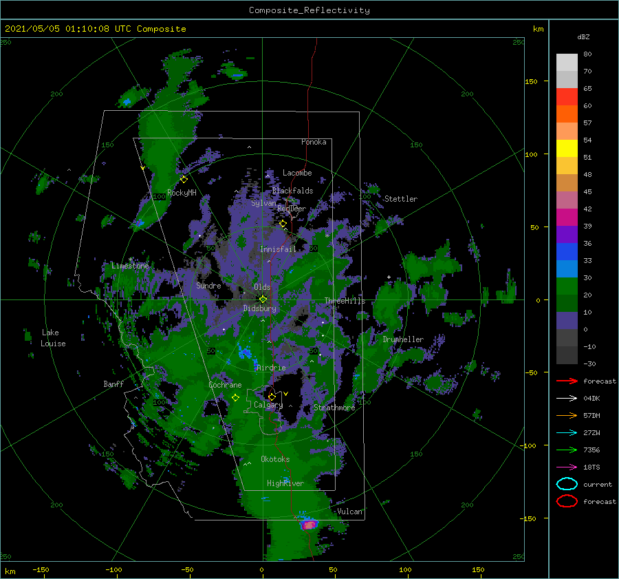Screen dimensions: 619x579
Task: Click the Stettler label
Action: [x=401, y=199]
